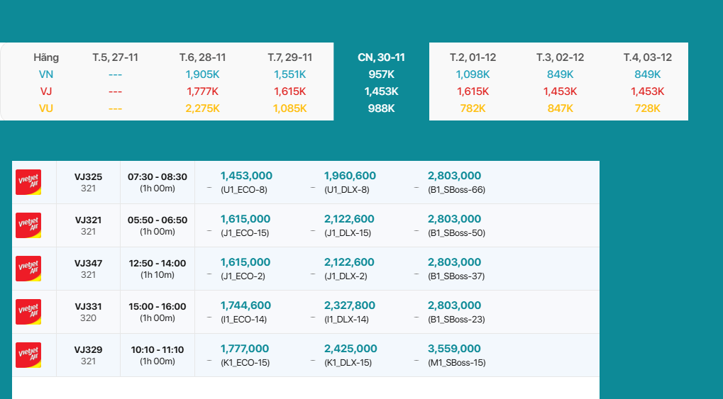Choose the 3,559,000 M1_SBoss-15 fare for VJ329
The height and width of the screenshot is (399, 723).
pyautogui.click(x=454, y=355)
